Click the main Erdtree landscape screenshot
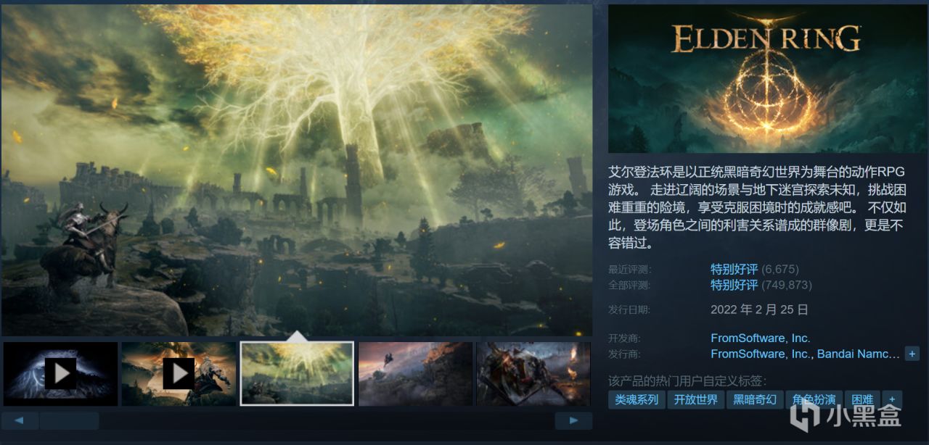This screenshot has height=445, width=929. [x=297, y=170]
